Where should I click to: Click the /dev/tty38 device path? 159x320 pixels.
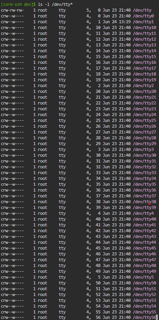[144, 202]
